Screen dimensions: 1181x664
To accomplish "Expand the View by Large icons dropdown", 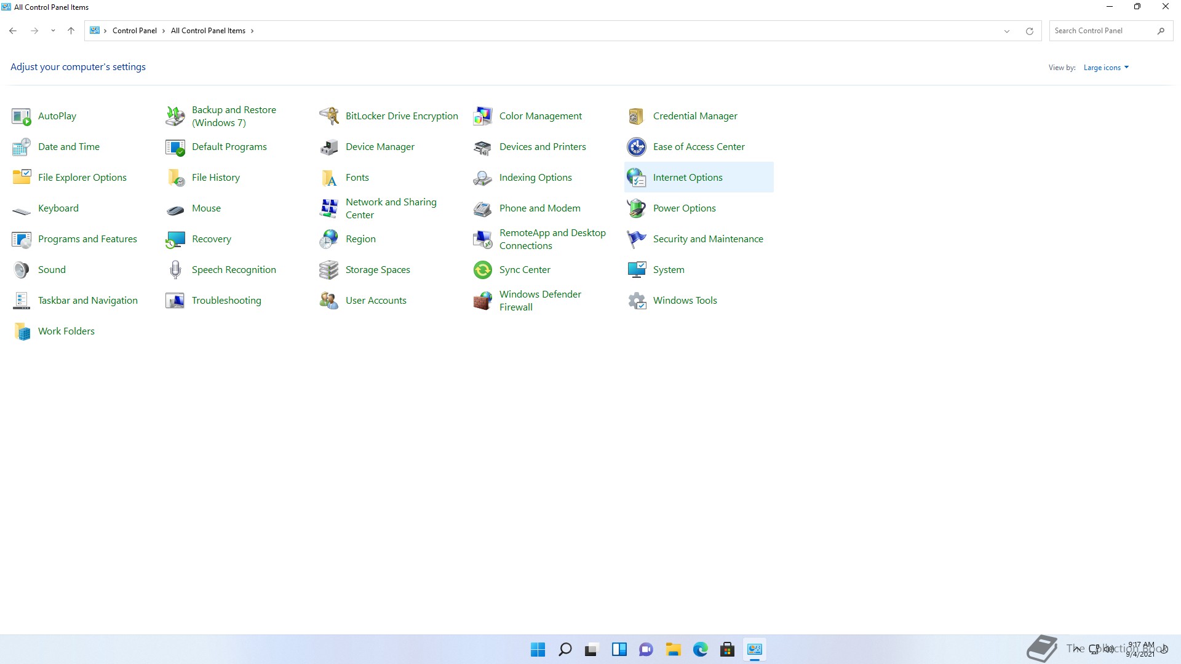I will [1106, 68].
